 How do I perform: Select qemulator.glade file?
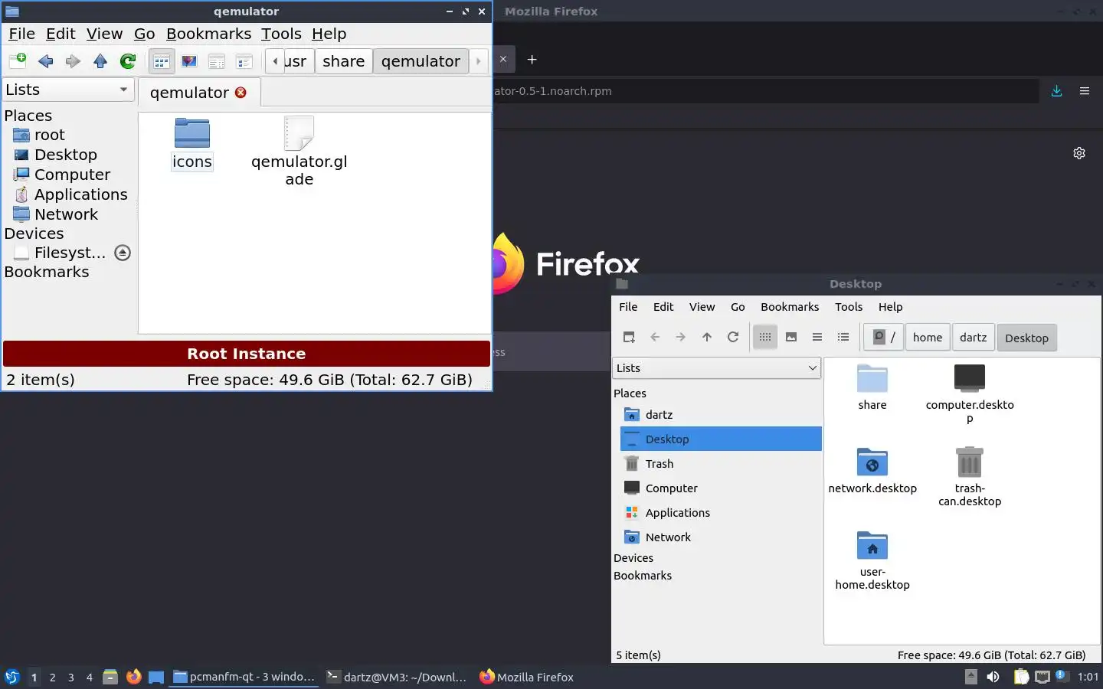pos(299,152)
